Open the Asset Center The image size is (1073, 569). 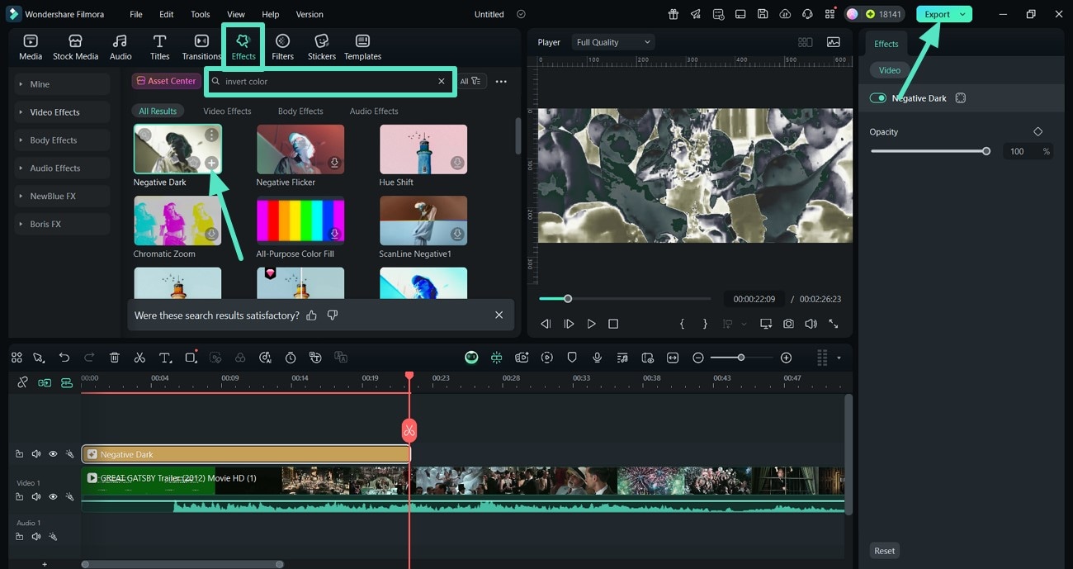167,81
